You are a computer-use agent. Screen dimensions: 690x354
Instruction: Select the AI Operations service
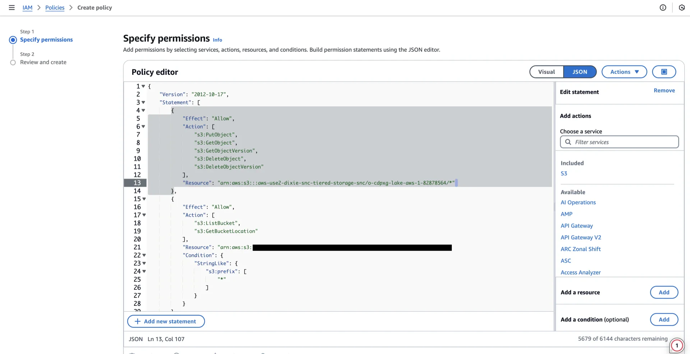coord(578,203)
